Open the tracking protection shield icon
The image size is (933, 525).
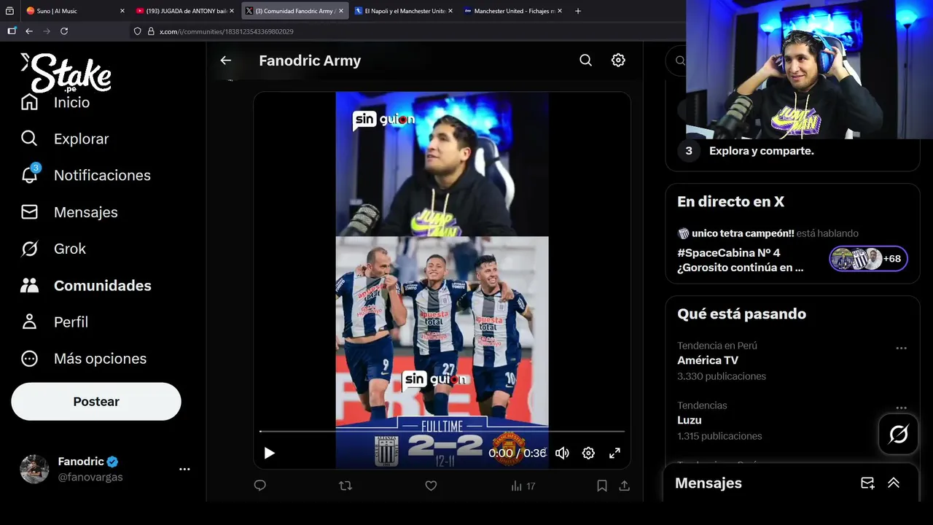point(137,31)
